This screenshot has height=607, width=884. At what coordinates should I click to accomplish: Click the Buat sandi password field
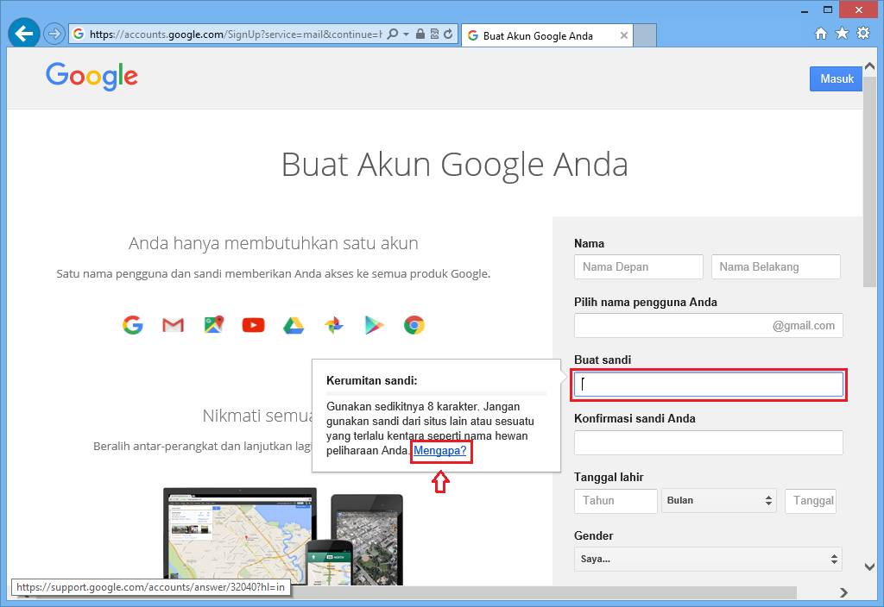click(x=709, y=385)
